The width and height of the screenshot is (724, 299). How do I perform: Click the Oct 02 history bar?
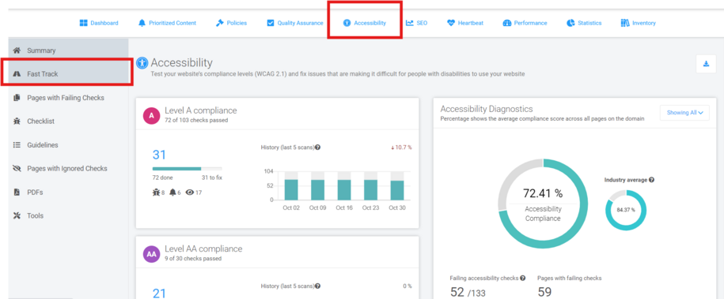[x=291, y=189]
